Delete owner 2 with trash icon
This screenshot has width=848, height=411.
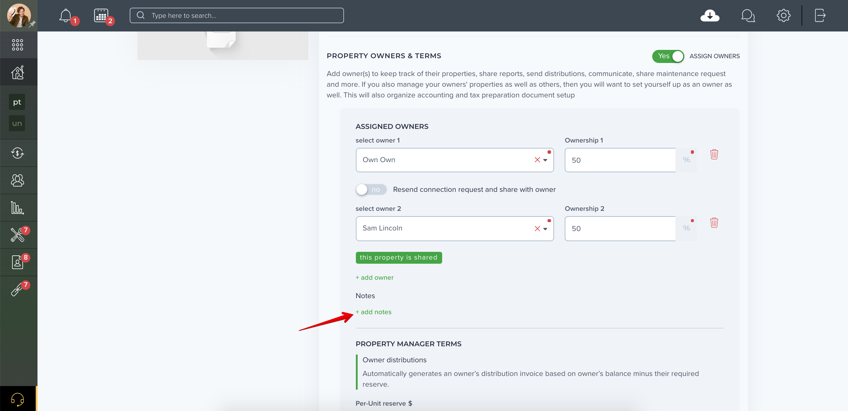pyautogui.click(x=714, y=223)
